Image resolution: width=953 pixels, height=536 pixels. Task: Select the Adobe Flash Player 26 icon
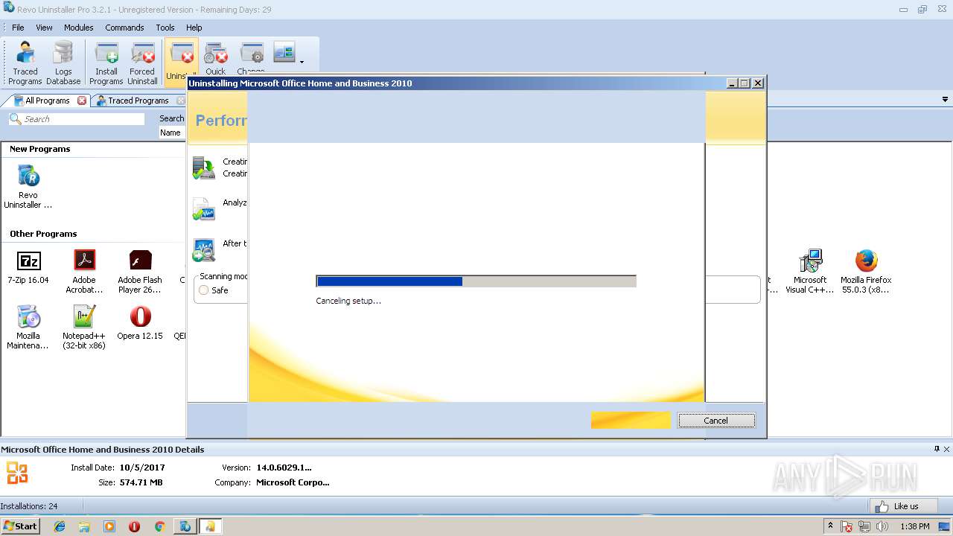(140, 272)
